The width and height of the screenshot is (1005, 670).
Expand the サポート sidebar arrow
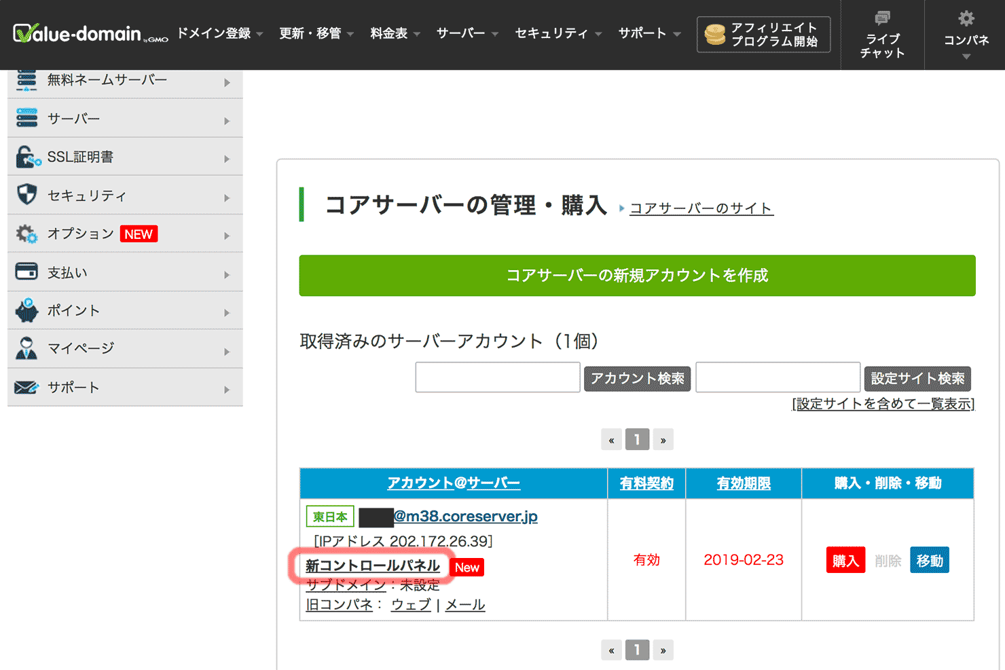click(x=227, y=389)
